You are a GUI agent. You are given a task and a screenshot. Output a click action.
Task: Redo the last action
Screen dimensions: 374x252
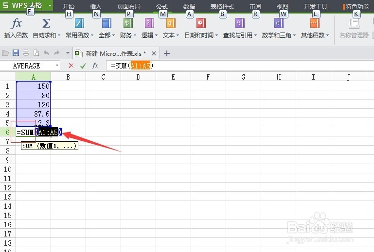coord(57,53)
